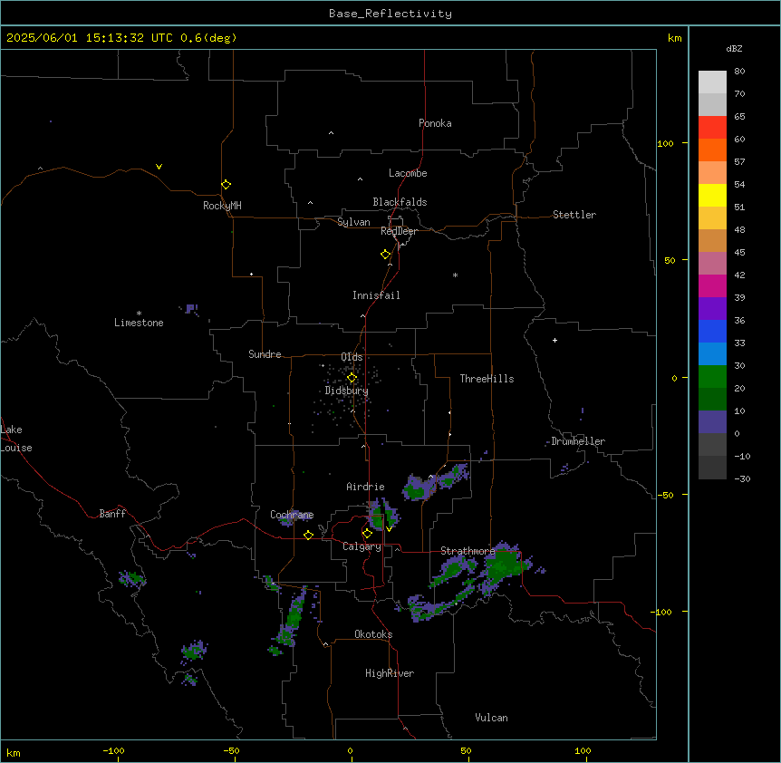Viewport: 781px width, 763px height.
Task: Select the yellow diamond marker below Cochrane
Action: (x=308, y=535)
